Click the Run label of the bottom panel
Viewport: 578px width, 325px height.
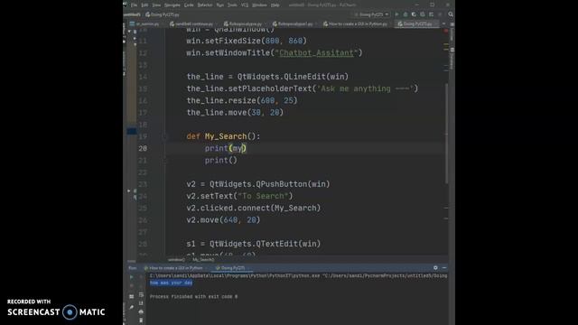tap(133, 268)
